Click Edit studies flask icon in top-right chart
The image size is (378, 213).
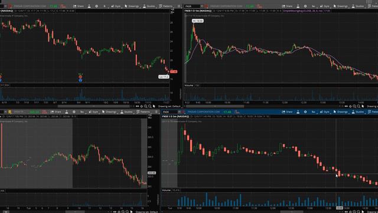(x=298, y=6)
